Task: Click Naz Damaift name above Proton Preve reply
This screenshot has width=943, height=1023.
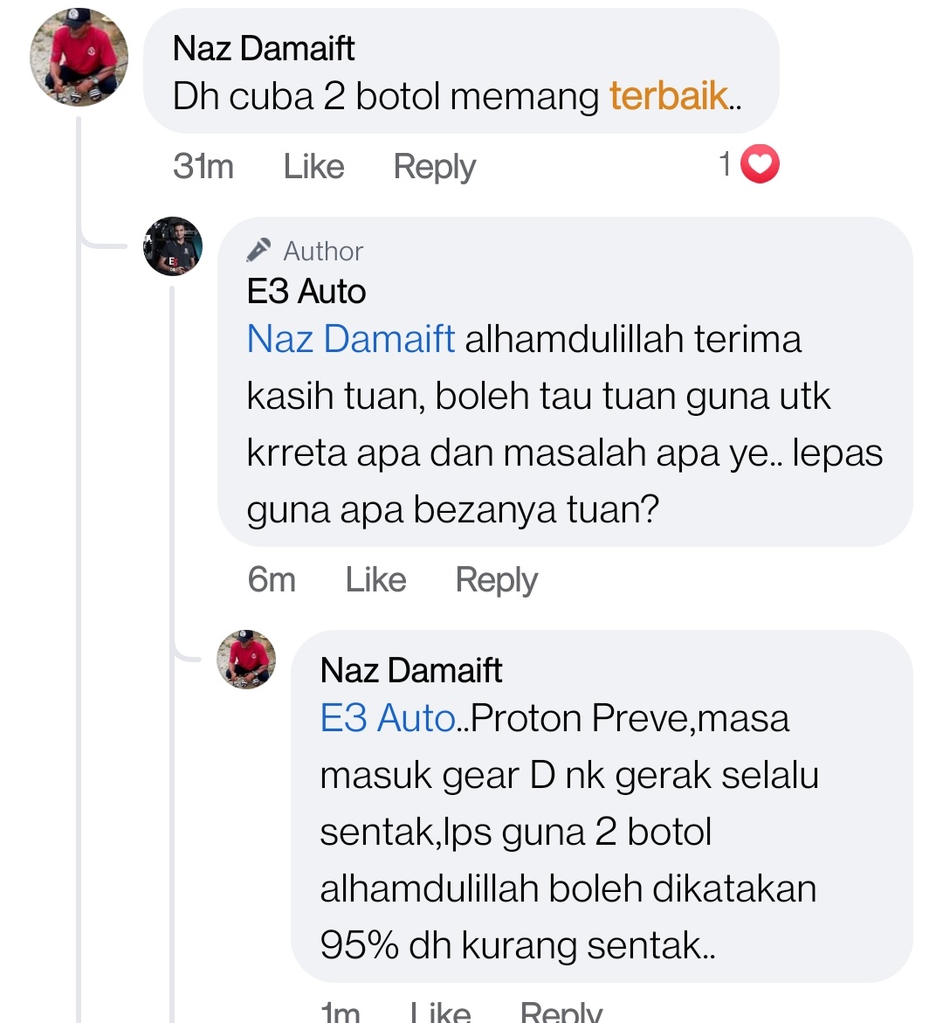Action: click(411, 670)
